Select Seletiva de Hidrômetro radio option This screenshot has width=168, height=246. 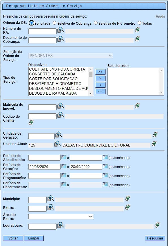pyautogui.click(x=96, y=23)
